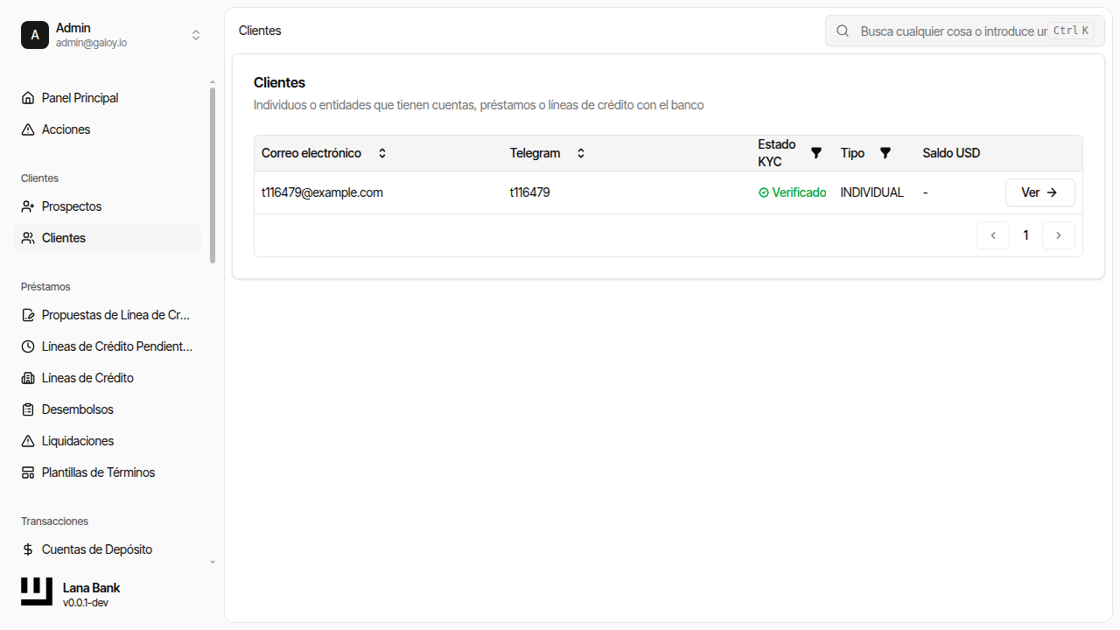1120x630 pixels.
Task: Click the Líneas de Crédito Pendientes clock icon
Action: pyautogui.click(x=28, y=346)
